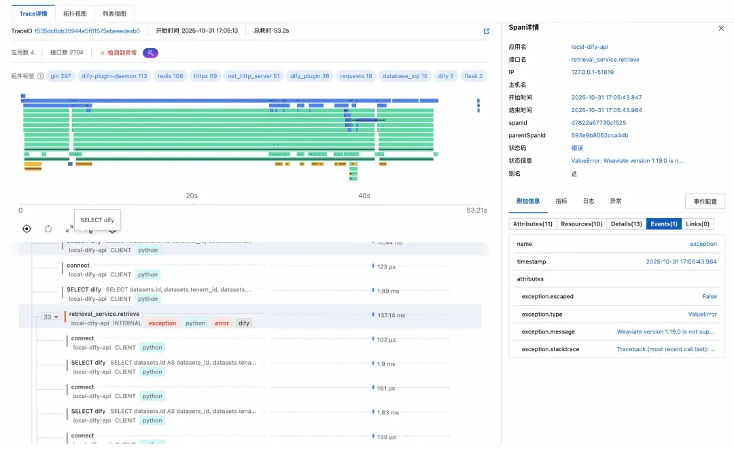Viewport: 734px width, 449px height.
Task: Click the 20s marker on the timeline axis
Action: tap(192, 196)
